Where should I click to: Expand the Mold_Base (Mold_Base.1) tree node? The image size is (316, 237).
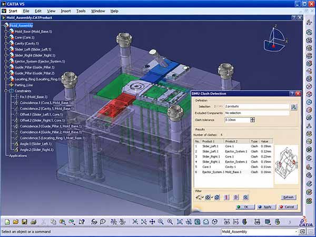tap(6, 32)
